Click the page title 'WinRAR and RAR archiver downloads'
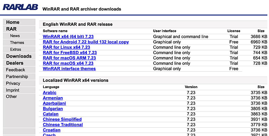This screenshot has height=136, width=269. 82,9
